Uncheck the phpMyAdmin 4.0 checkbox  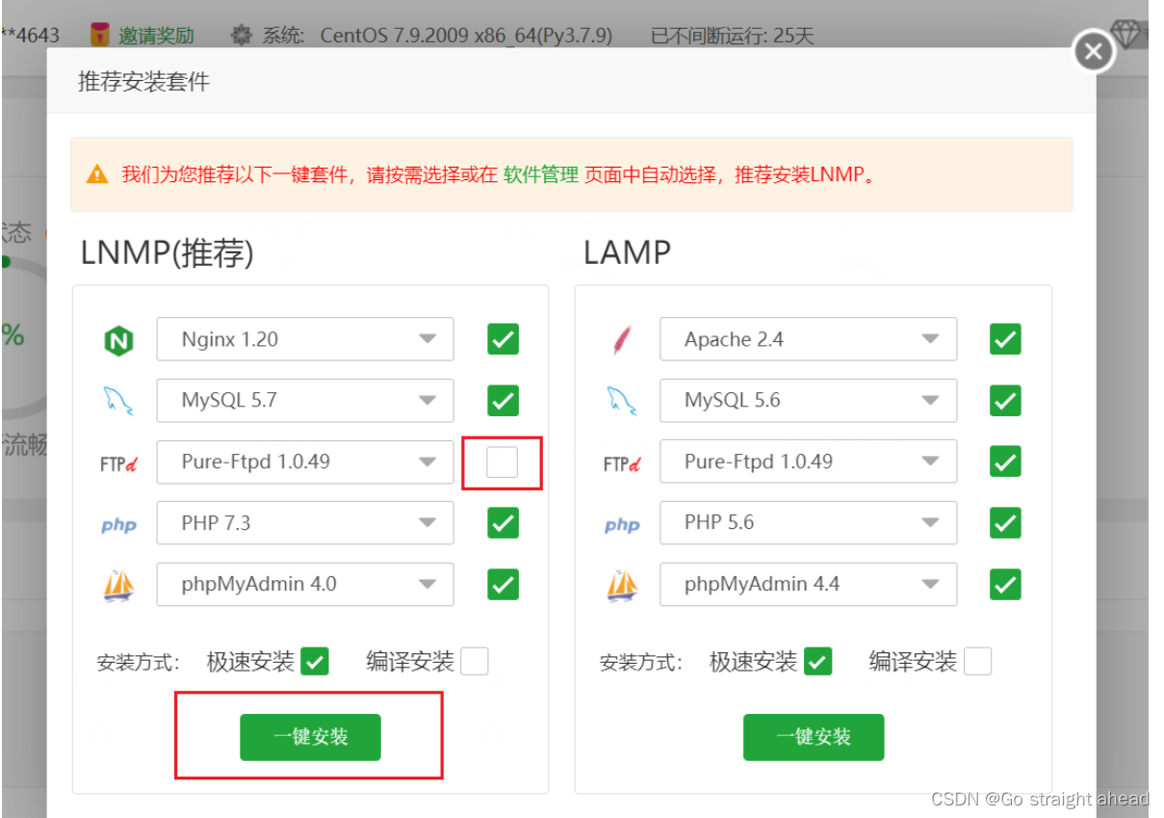[x=503, y=584]
